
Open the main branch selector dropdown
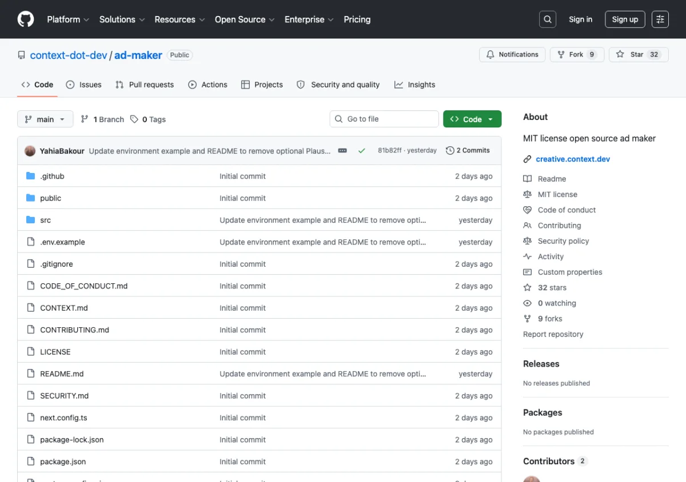click(x=45, y=119)
